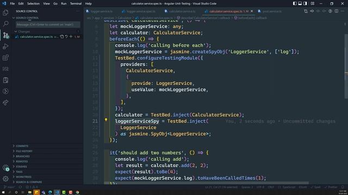Discard changes for calculator.service.spec.ts
The height and width of the screenshot is (195, 348).
point(66,37)
